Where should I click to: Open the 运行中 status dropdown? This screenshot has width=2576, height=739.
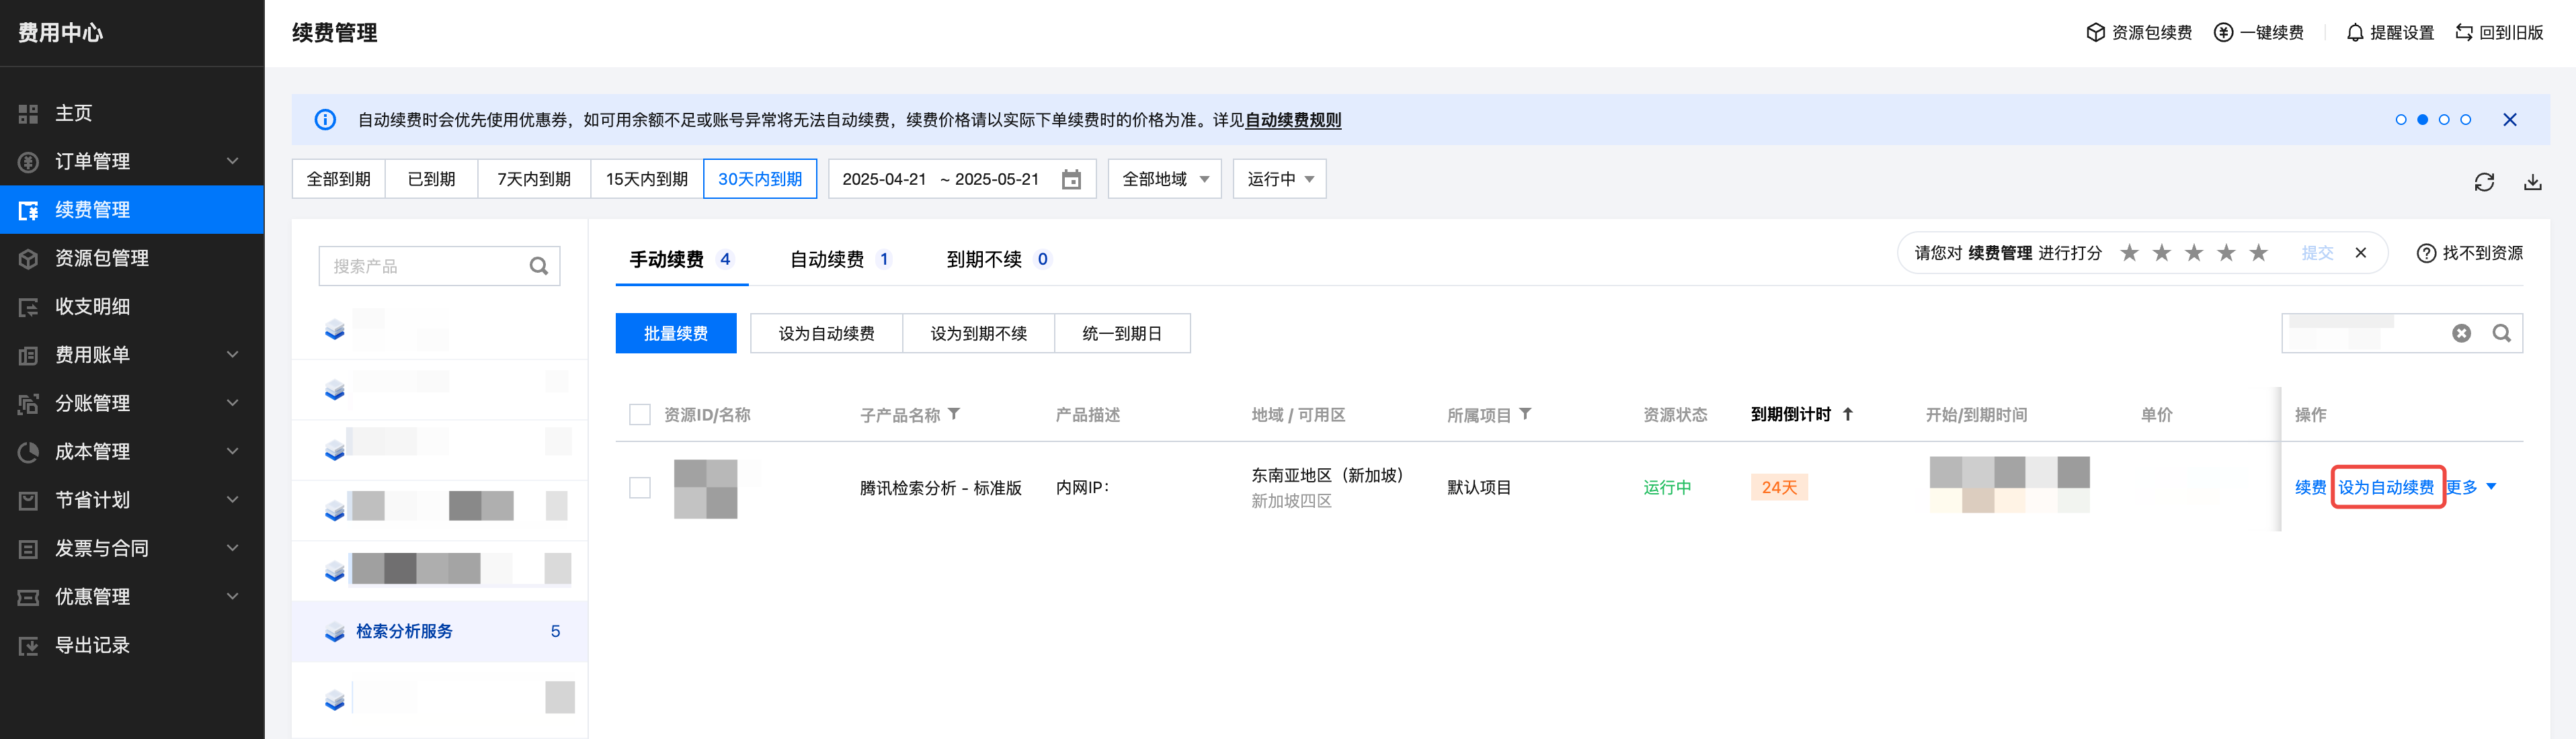1279,180
